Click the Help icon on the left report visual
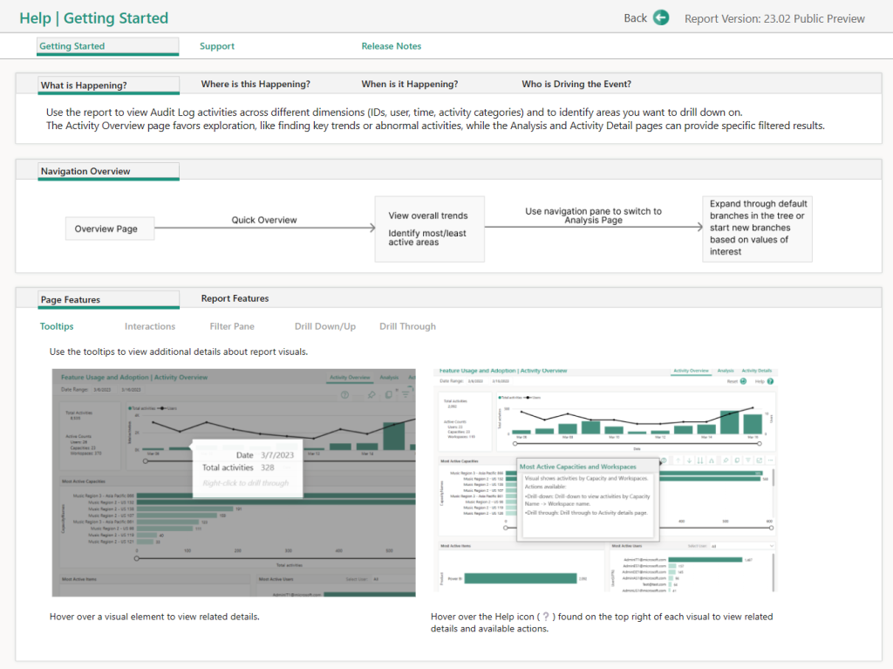Viewport: 893px width, 669px height. tap(345, 394)
